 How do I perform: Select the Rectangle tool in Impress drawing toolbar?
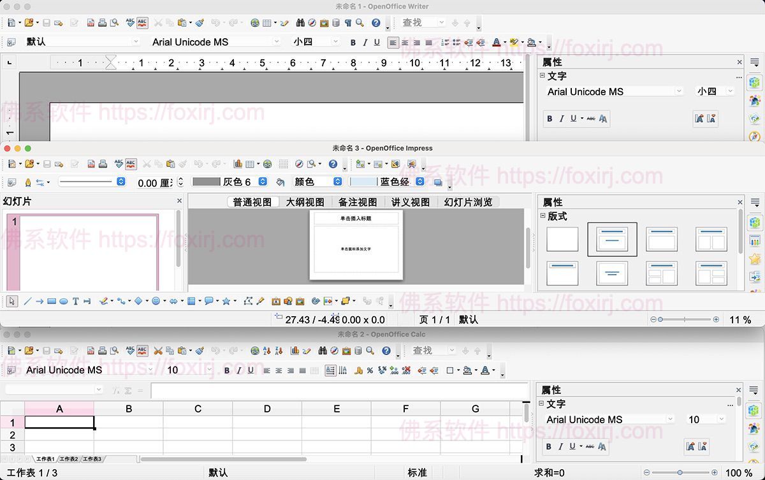[52, 302]
